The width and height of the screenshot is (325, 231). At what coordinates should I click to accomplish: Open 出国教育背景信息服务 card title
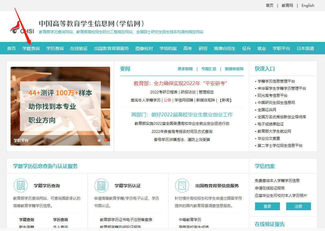[217, 186]
